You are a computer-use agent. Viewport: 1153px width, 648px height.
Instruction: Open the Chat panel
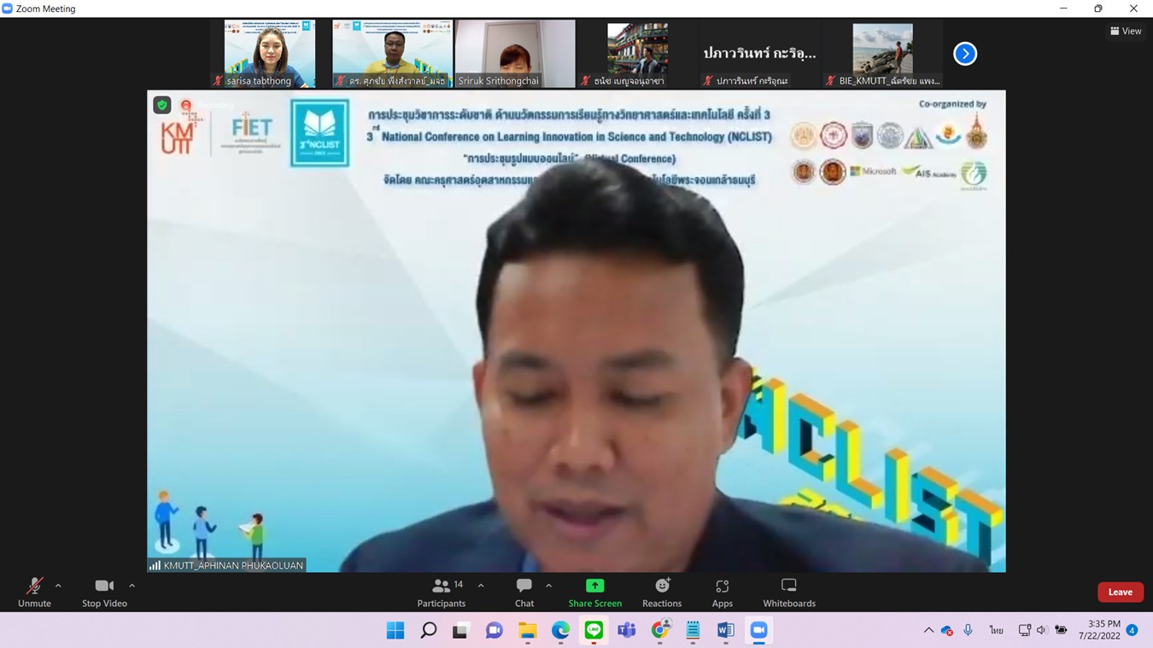coord(524,592)
